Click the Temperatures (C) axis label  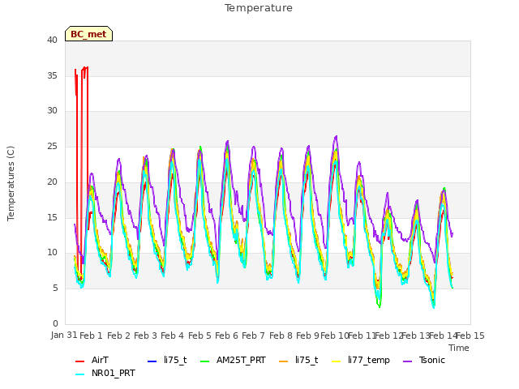(x=11, y=183)
